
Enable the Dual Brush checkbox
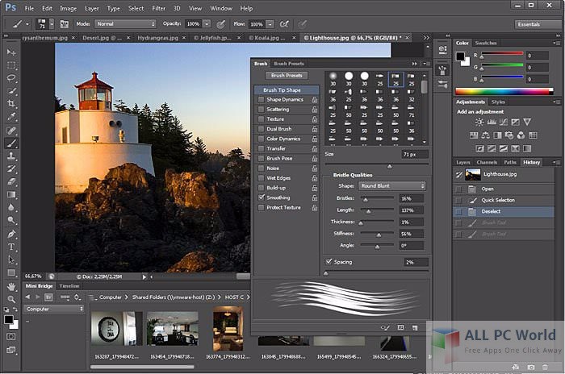261,129
